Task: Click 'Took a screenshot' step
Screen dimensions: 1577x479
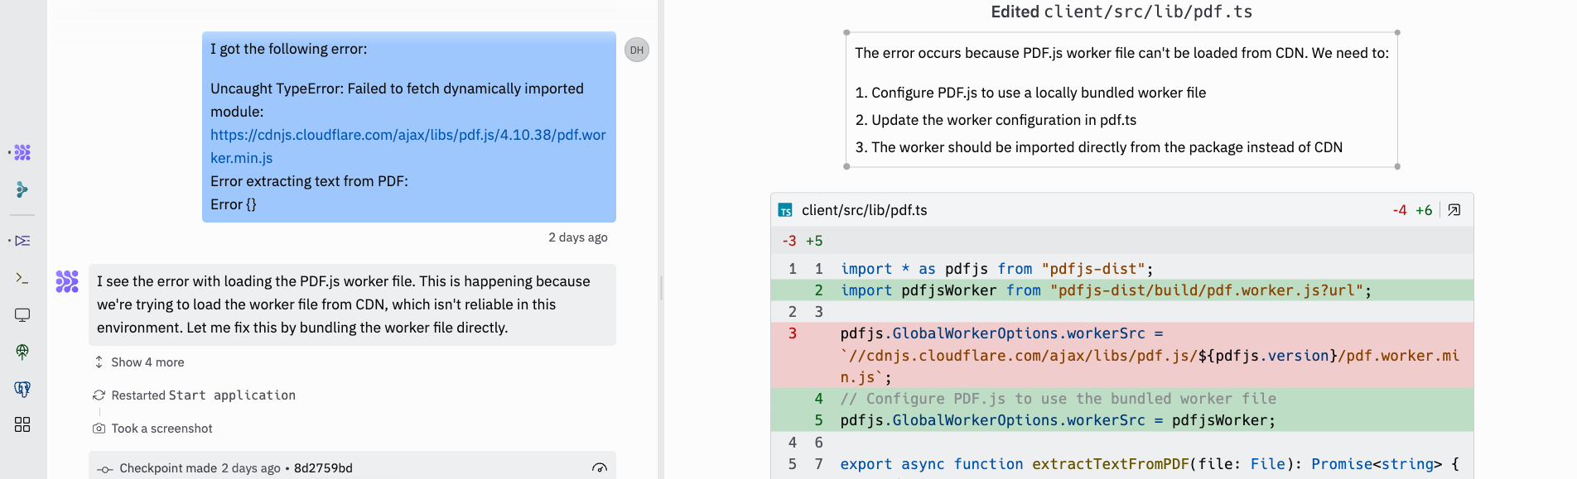Action: tap(162, 429)
